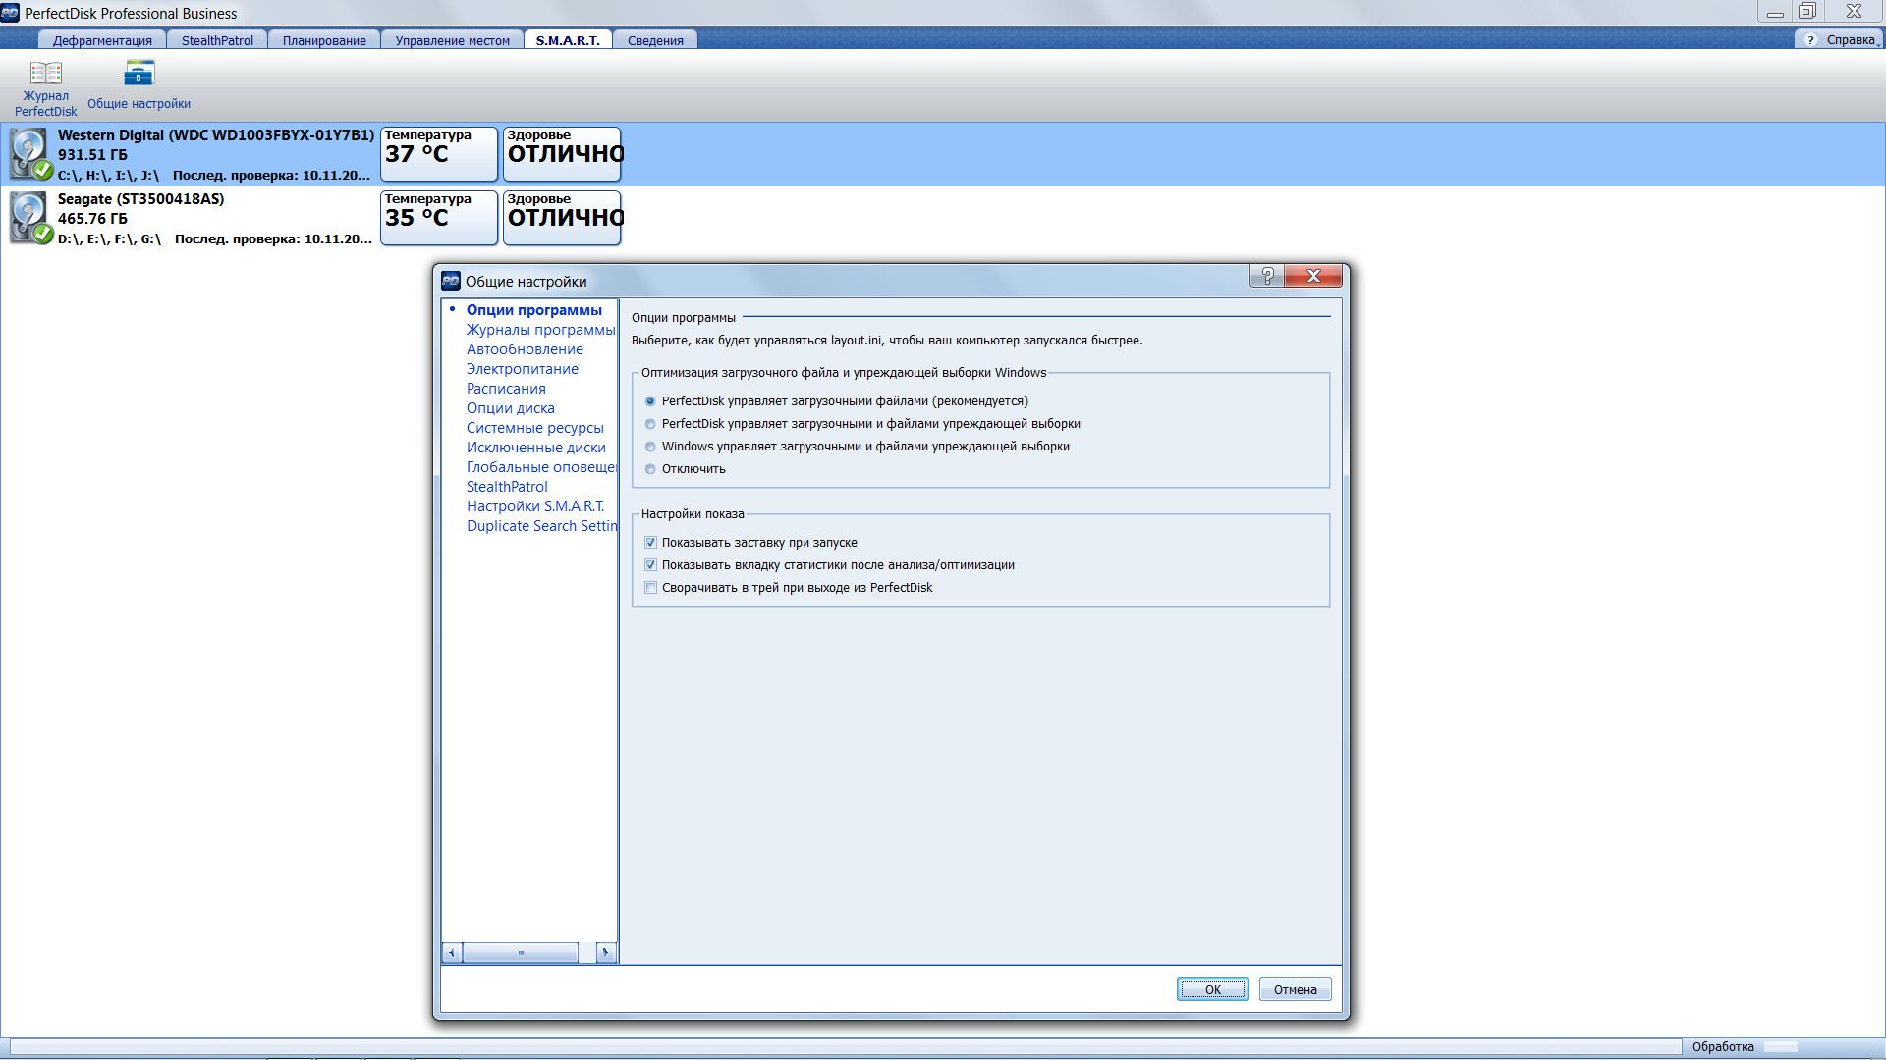Enable Сворачивать в трей при выходе checkbox
1886x1060 pixels.
(650, 586)
